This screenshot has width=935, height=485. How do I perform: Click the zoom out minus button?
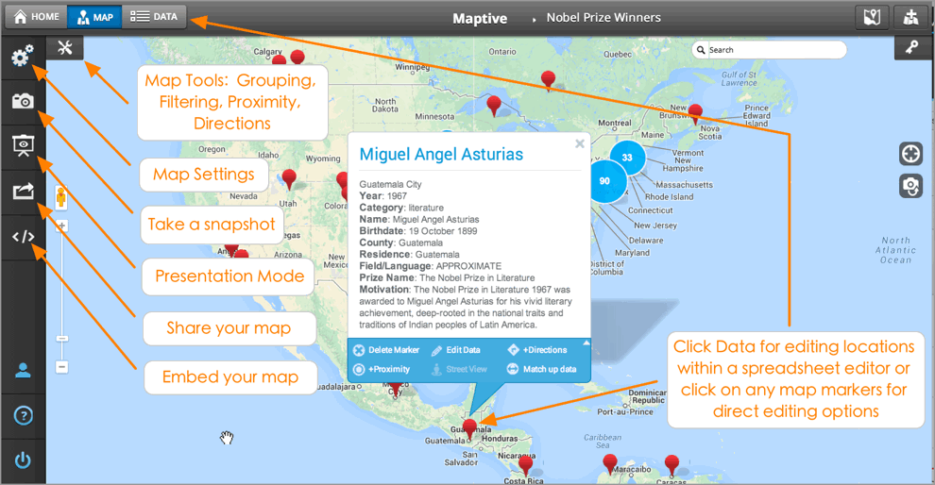click(61, 366)
